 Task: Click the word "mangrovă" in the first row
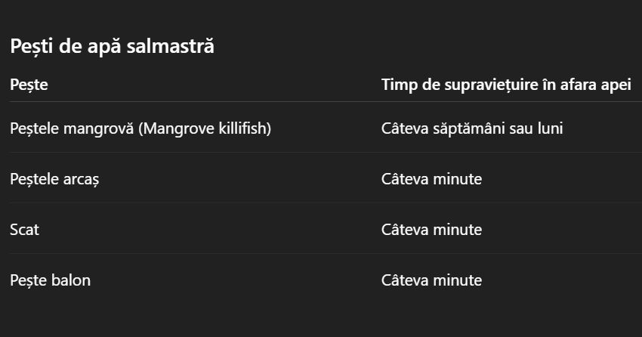pyautogui.click(x=102, y=128)
